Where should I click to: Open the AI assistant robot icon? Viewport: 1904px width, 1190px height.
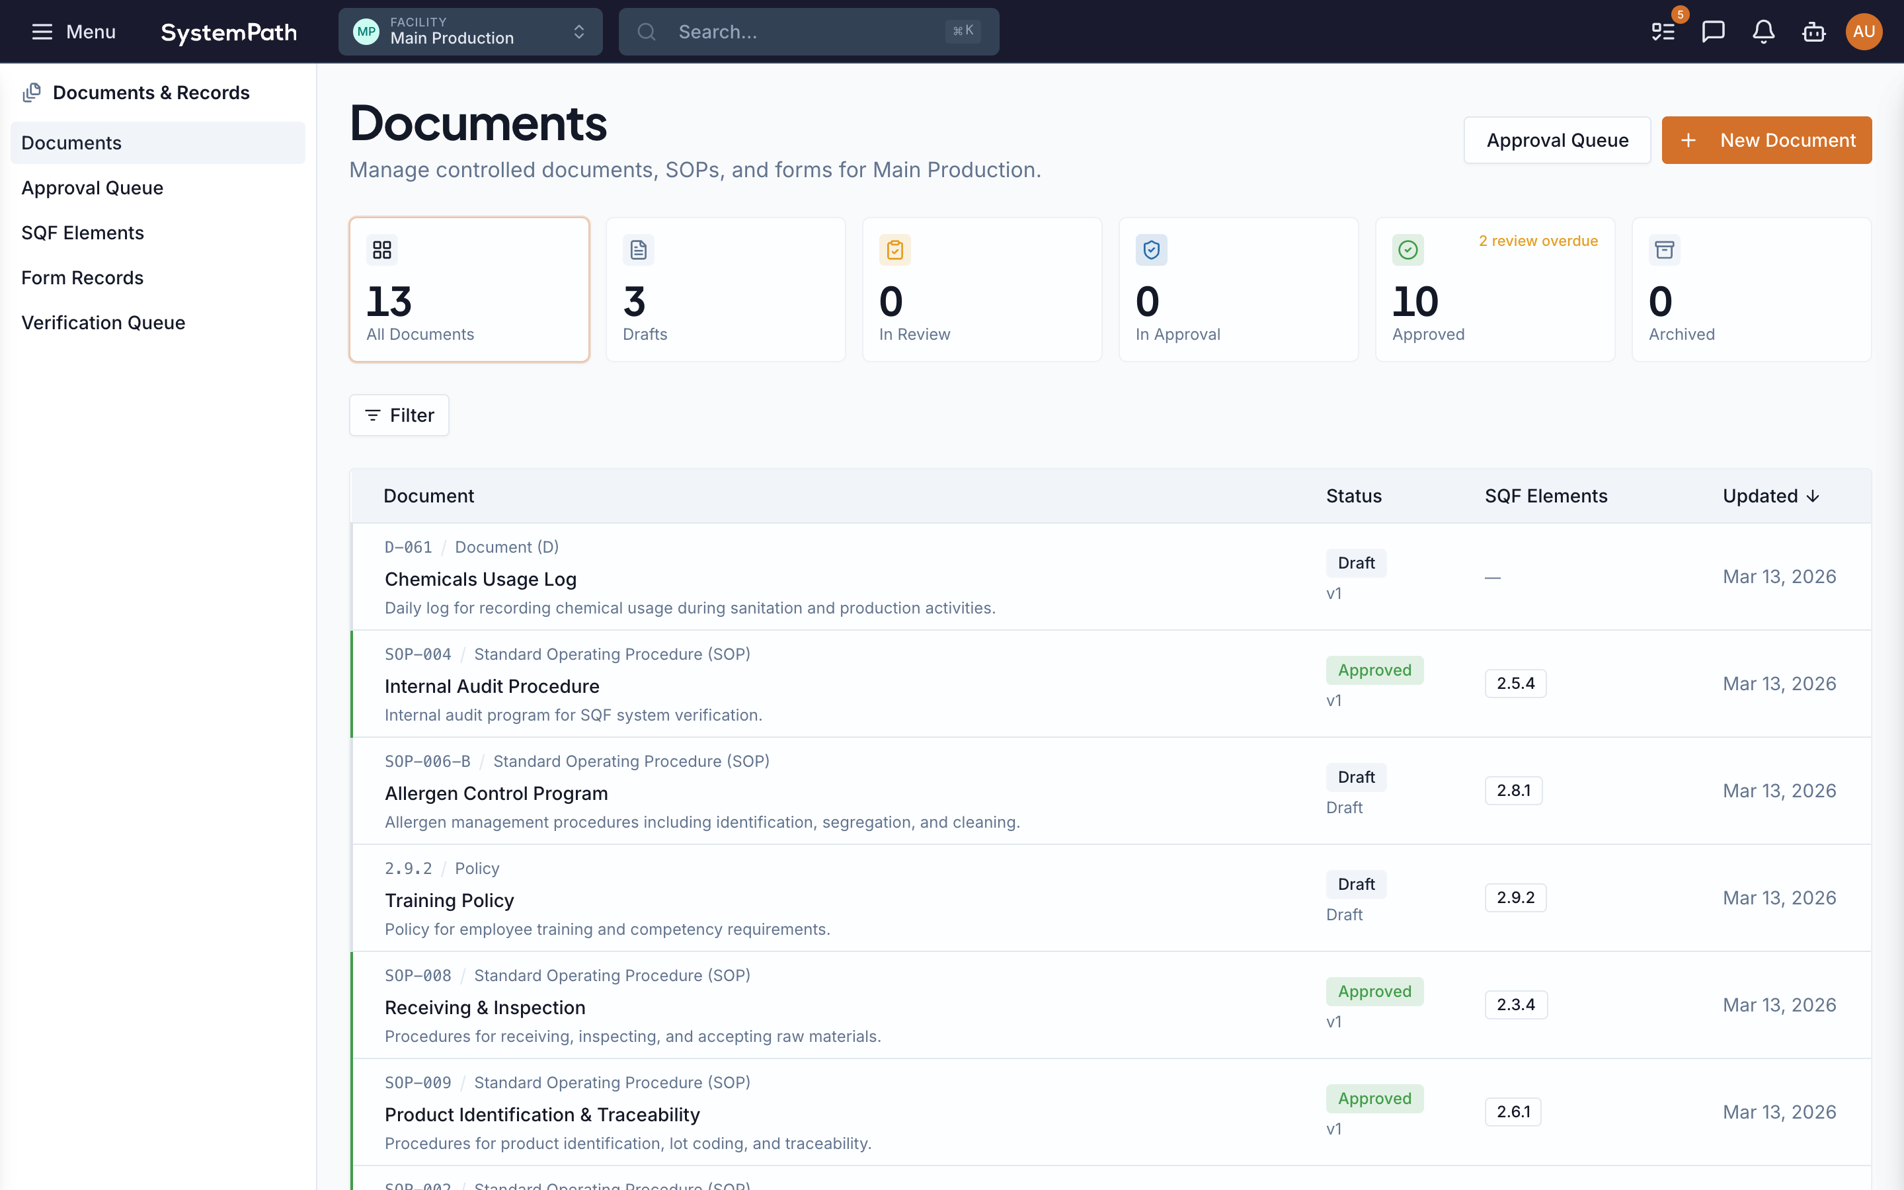click(x=1813, y=32)
